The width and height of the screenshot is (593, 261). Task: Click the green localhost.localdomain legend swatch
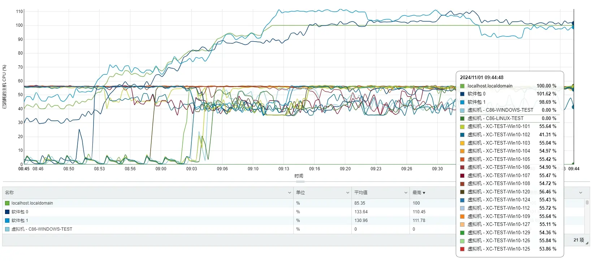(x=7, y=203)
